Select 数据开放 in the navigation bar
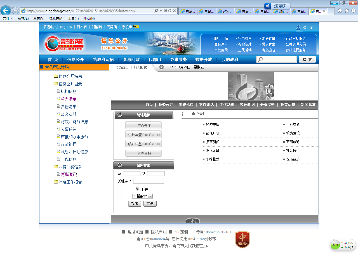The width and height of the screenshot is (358, 257). (204, 60)
